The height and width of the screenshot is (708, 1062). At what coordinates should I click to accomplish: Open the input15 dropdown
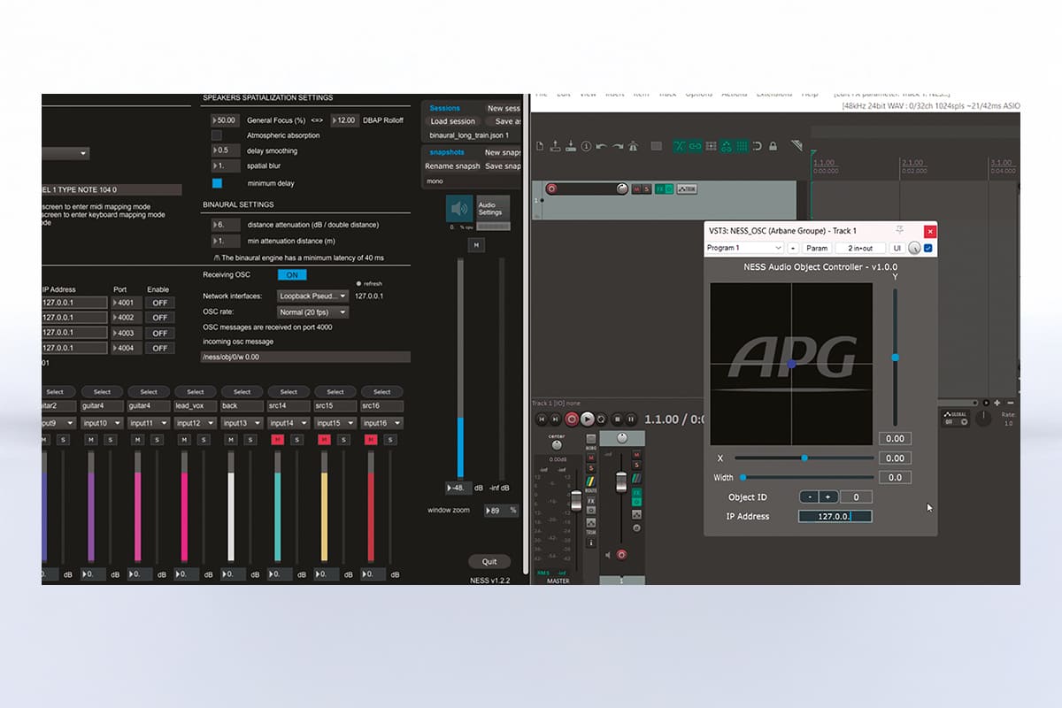335,423
